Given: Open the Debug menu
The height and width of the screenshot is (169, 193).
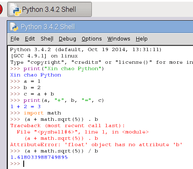Looking at the screenshot, I should pyautogui.click(x=67, y=39).
